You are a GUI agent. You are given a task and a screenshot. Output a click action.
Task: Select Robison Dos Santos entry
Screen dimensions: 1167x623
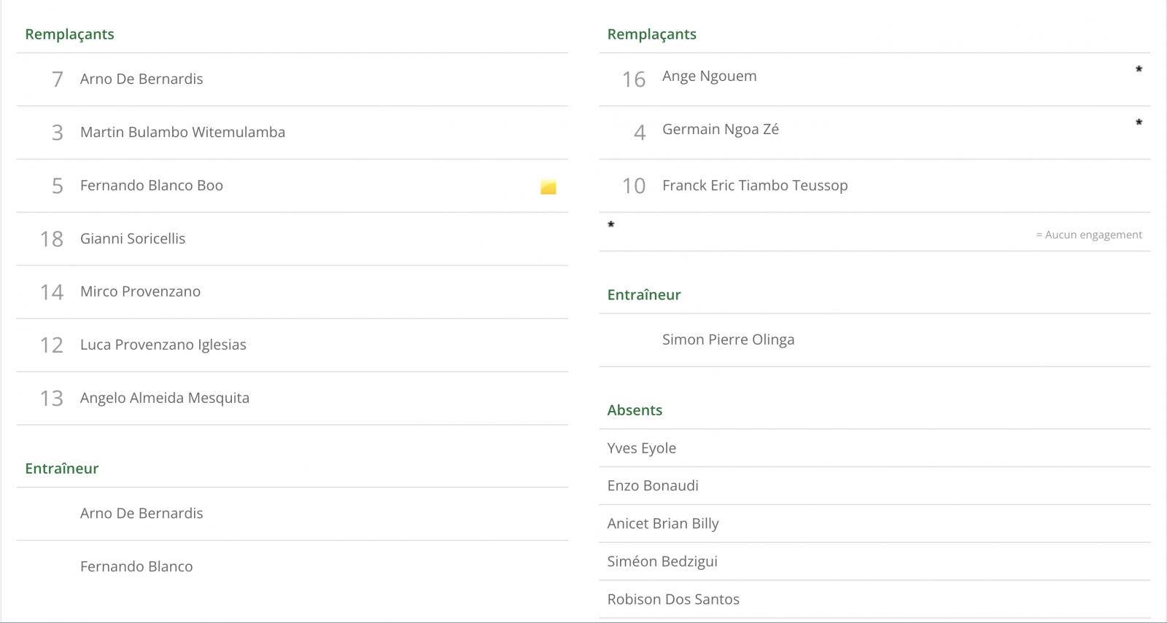[673, 599]
